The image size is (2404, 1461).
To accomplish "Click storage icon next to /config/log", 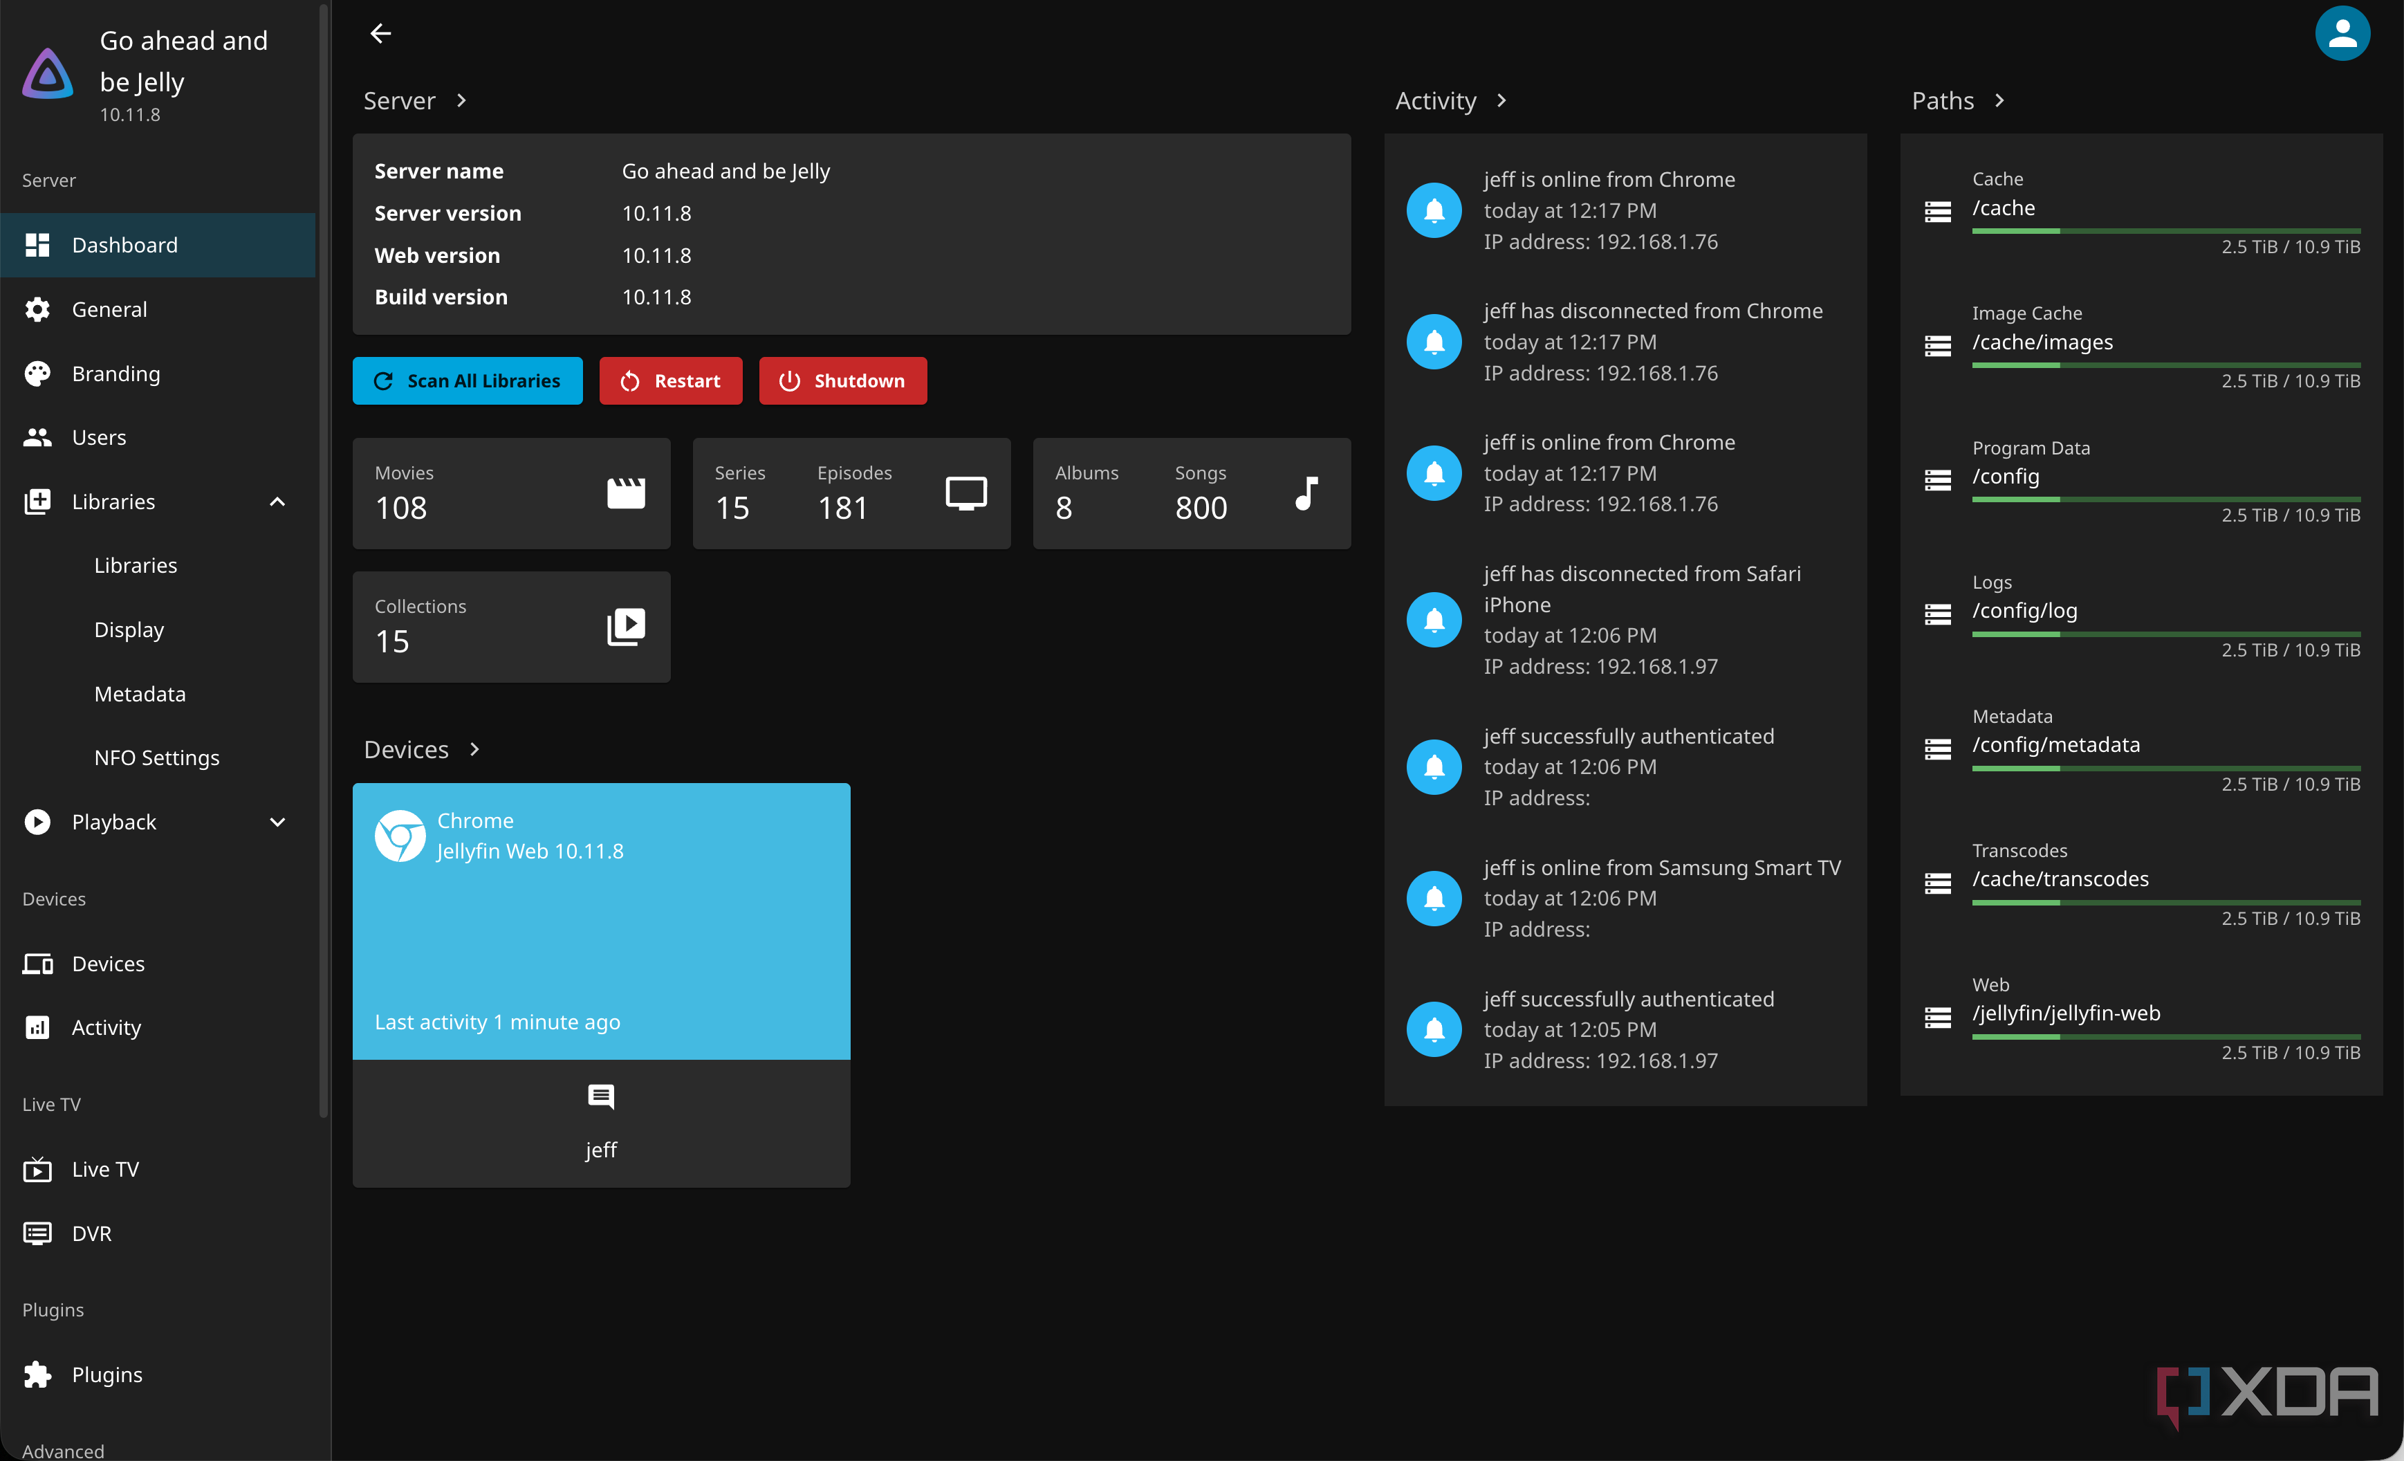I will tap(1938, 615).
